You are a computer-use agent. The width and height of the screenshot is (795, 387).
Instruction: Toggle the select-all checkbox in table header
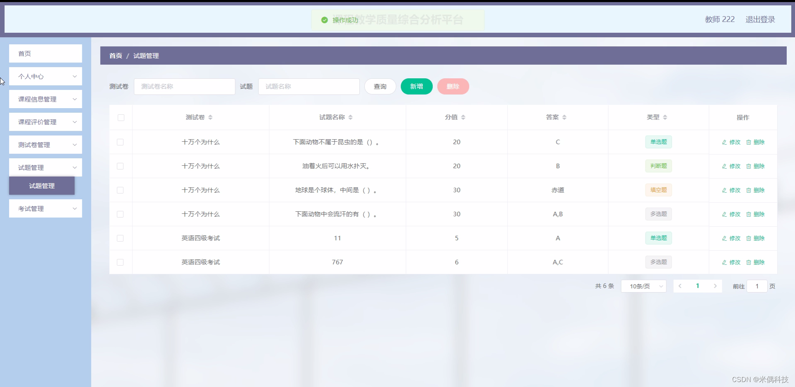[x=120, y=118]
